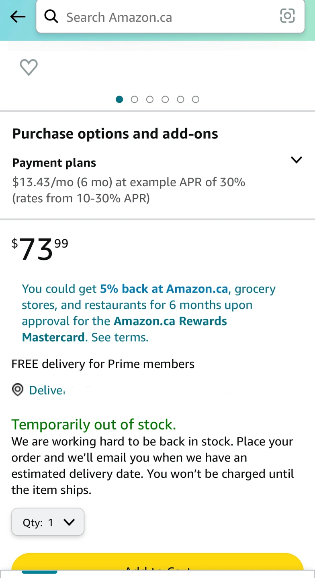Image resolution: width=315 pixels, height=578 pixels.
Task: Select the second image carousel dot
Action: point(135,99)
